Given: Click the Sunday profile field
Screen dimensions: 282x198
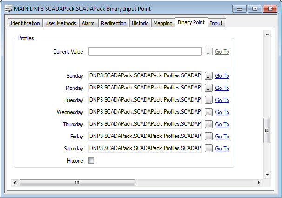Looking at the screenshot, I should (145, 75).
